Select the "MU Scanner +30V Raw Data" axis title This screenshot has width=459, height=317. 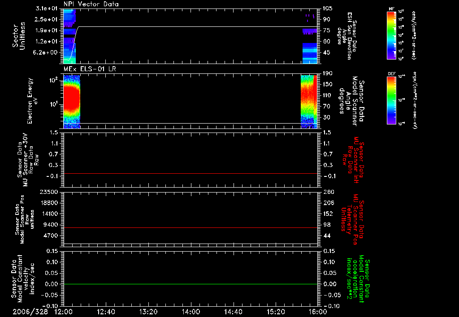click(x=27, y=160)
